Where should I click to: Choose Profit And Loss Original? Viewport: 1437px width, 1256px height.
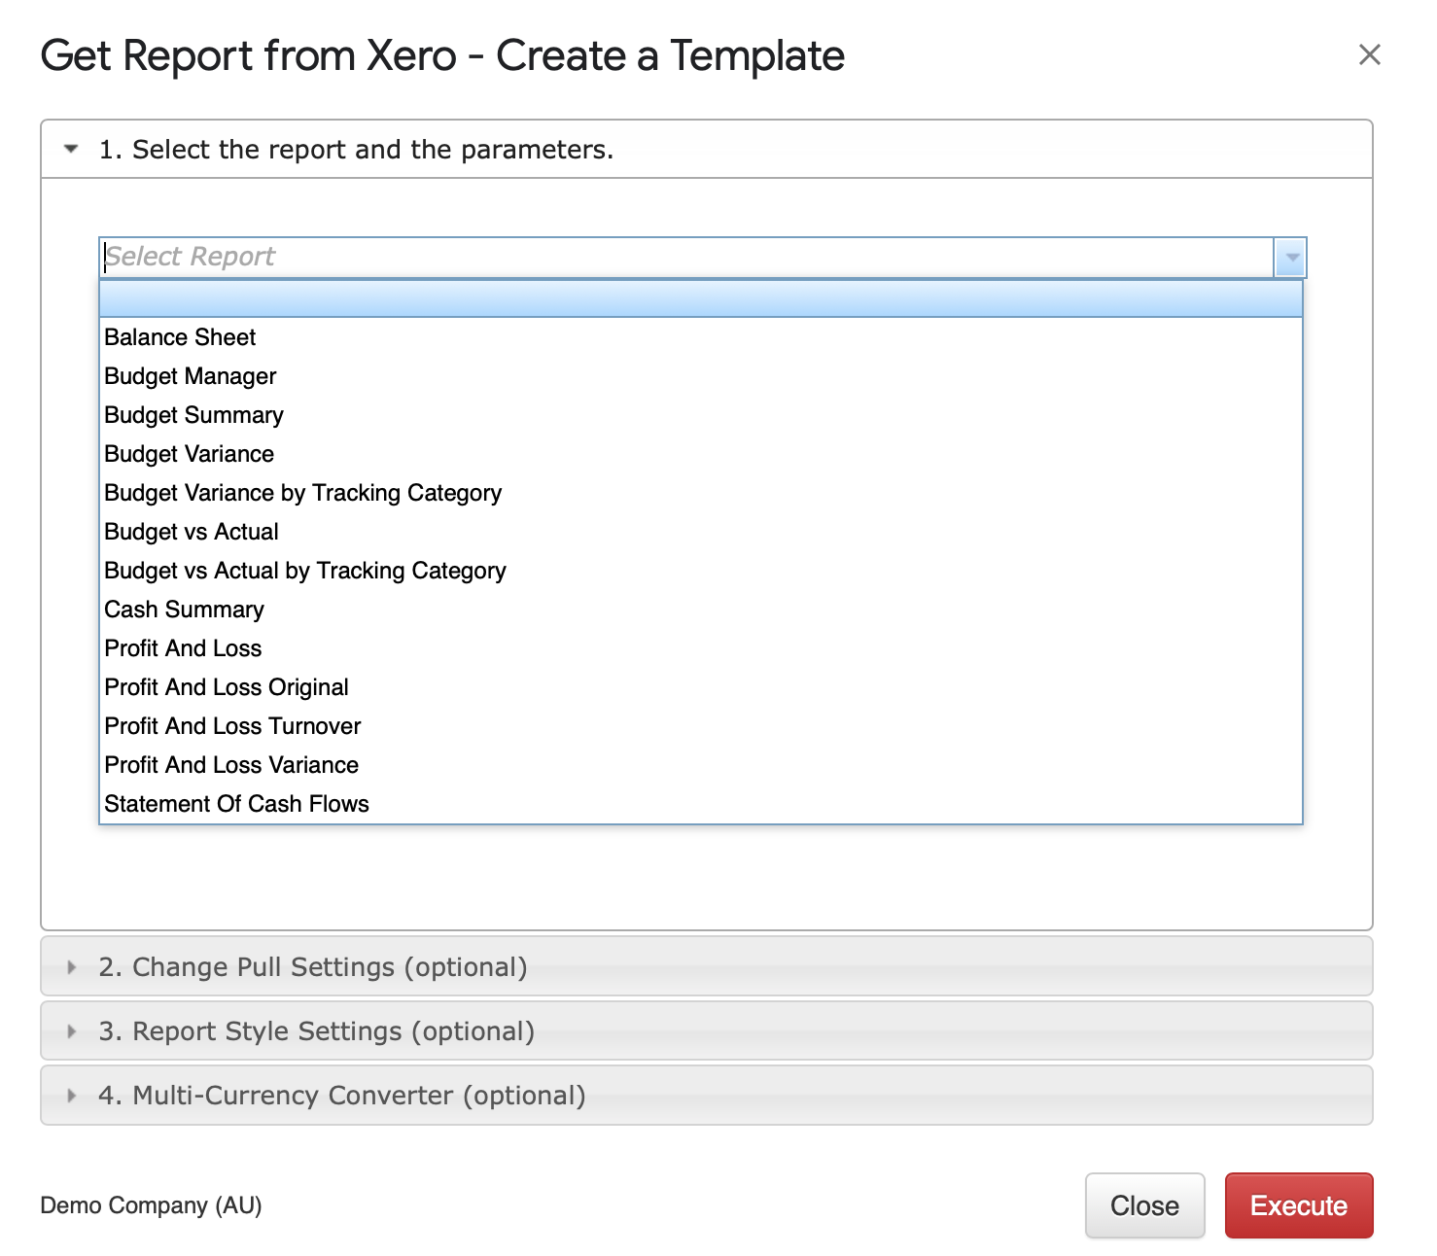pyautogui.click(x=701, y=687)
